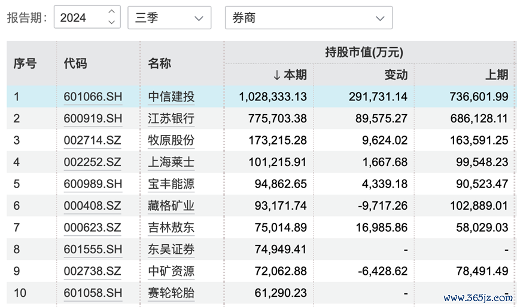Open the 上海莱士 stock name link
Image resolution: width=517 pixels, height=307 pixels.
point(171,162)
